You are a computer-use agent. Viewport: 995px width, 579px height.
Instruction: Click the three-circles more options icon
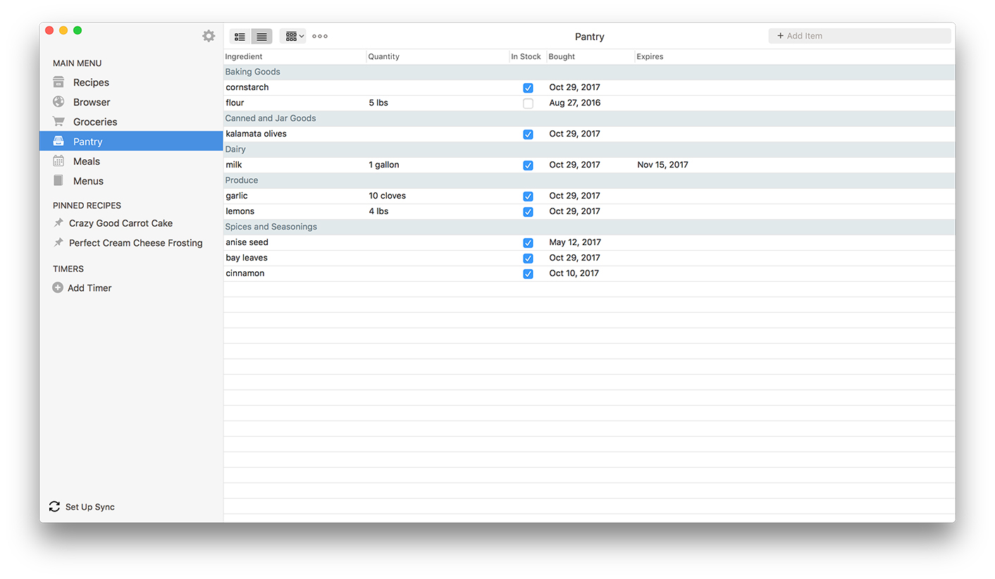320,37
